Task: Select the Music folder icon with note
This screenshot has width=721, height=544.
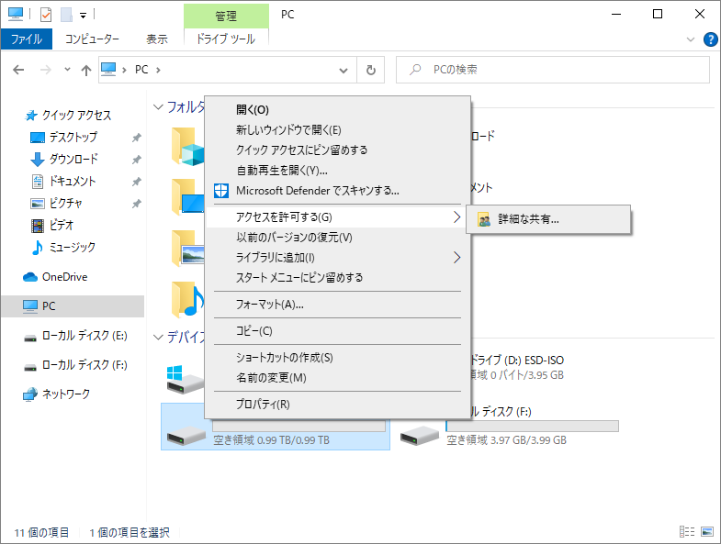Action: pos(187,300)
